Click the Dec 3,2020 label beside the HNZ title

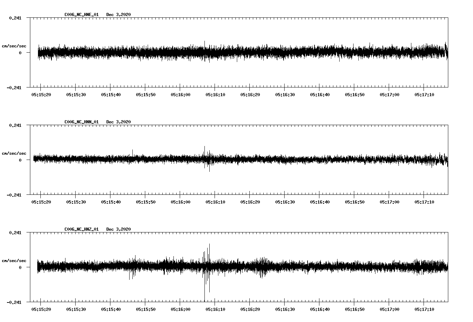[119, 229]
